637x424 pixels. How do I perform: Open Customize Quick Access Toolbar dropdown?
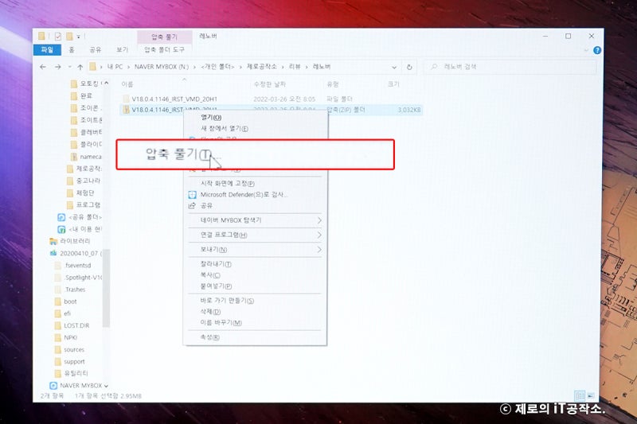click(x=78, y=37)
